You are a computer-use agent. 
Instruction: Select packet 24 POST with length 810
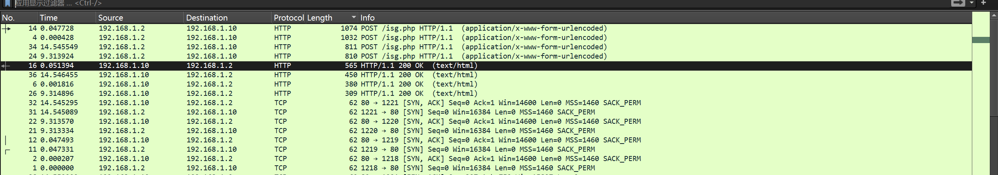pos(486,56)
